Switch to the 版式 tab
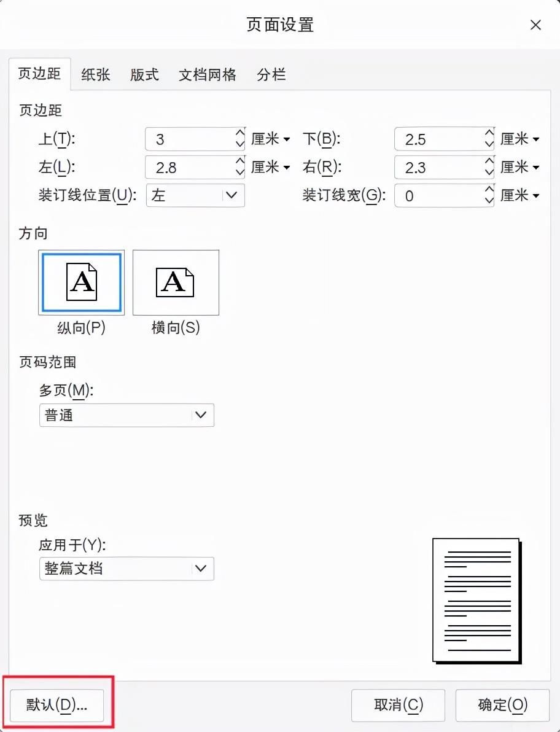Viewport: 560px width, 732px height. (145, 75)
